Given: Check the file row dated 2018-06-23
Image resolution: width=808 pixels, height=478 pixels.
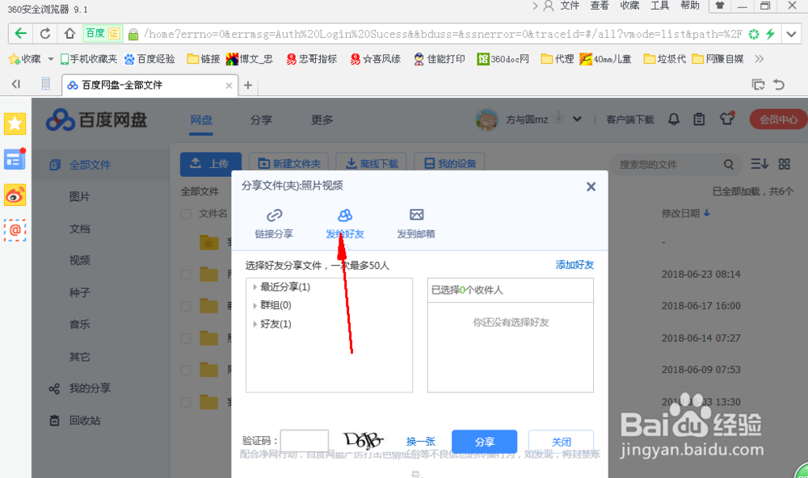Looking at the screenshot, I should pos(186,275).
